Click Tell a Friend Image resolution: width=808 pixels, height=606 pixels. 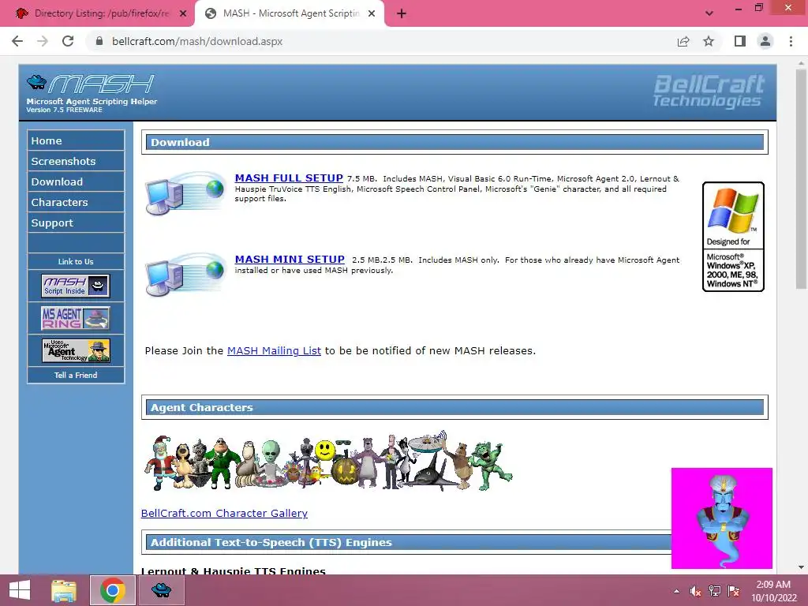(76, 375)
